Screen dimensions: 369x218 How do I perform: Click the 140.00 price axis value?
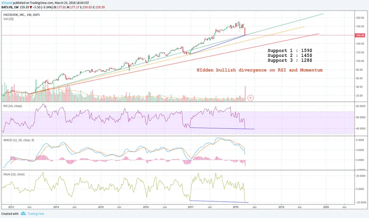pos(360,44)
